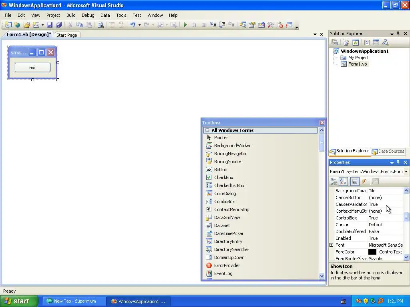This screenshot has width=410, height=307.
Task: Collapse the All Windows Forms toolbox group
Action: click(x=207, y=130)
